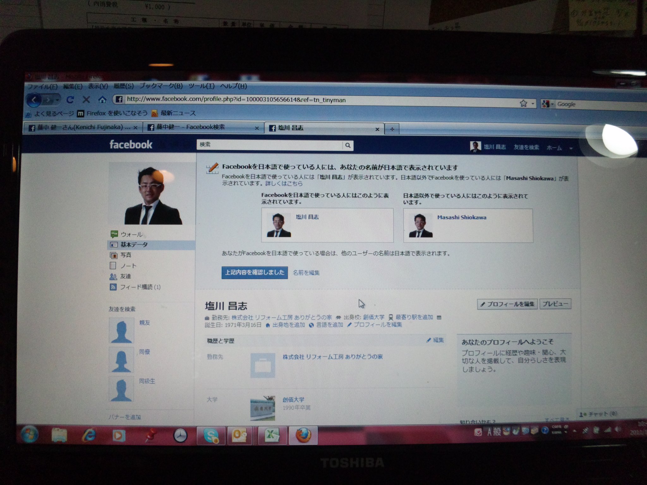Close the 塩川 昌志 tab

(x=377, y=129)
